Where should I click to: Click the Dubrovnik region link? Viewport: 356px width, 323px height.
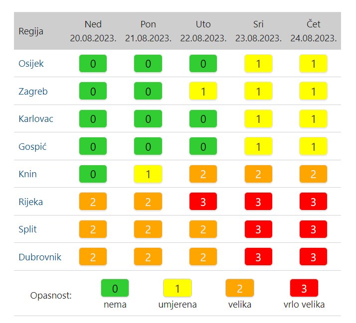pyautogui.click(x=40, y=257)
